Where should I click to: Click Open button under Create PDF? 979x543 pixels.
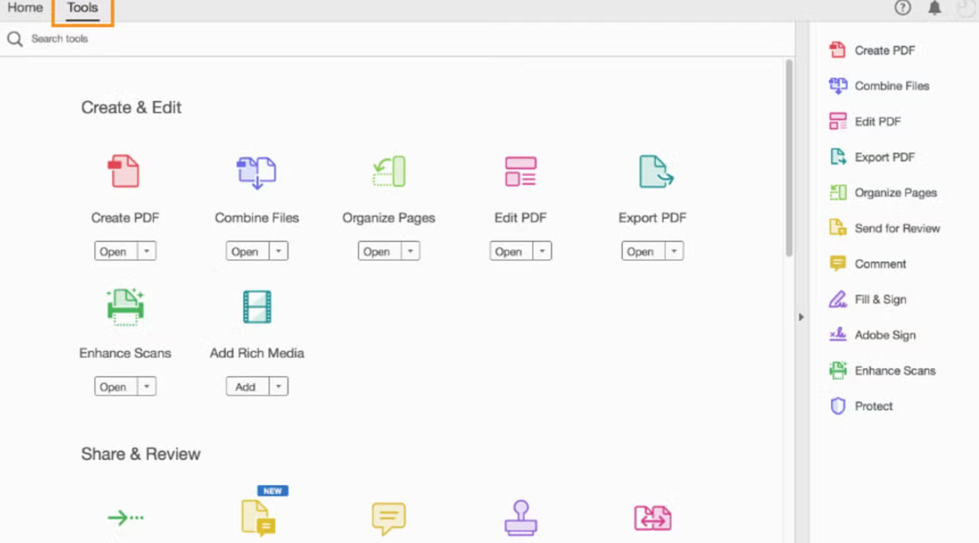pos(116,251)
